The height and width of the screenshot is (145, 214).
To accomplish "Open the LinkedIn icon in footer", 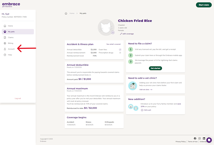I will click(x=204, y=138).
